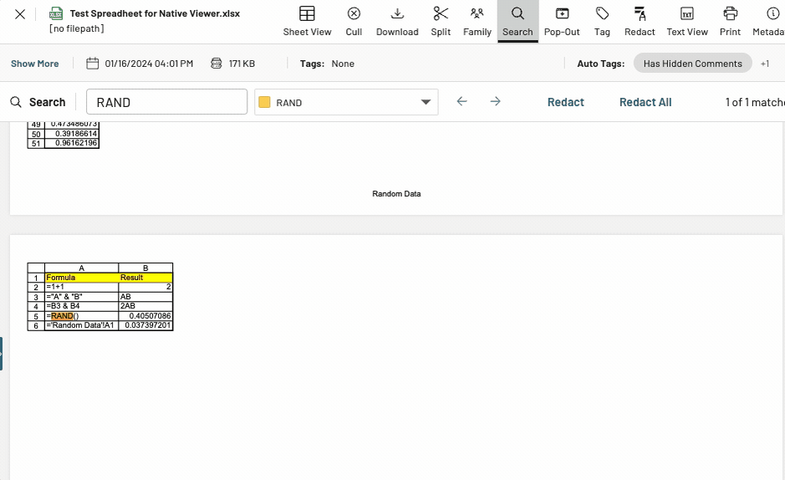Click the Random Data sheet label
The height and width of the screenshot is (480, 785).
[x=396, y=194]
